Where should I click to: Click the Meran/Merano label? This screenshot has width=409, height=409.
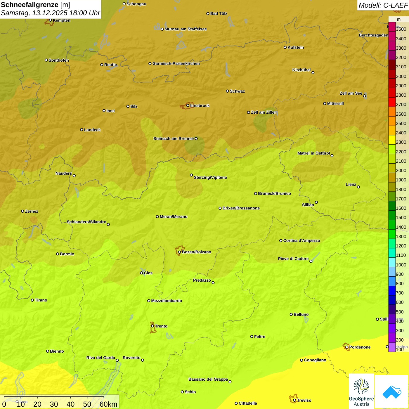click(x=174, y=216)
